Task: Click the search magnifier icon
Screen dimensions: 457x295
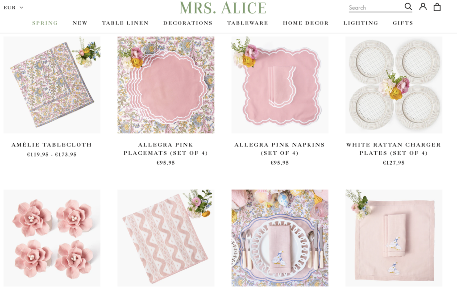Action: point(408,7)
